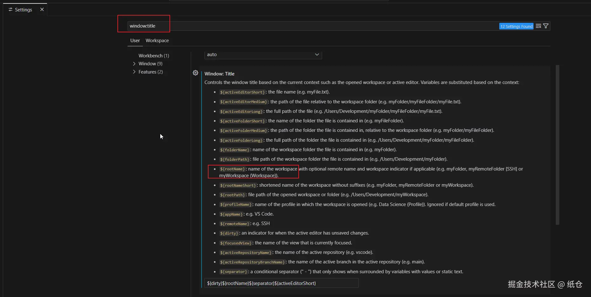The width and height of the screenshot is (591, 297).
Task: Click the ${rootPath} variable text
Action: (x=232, y=195)
